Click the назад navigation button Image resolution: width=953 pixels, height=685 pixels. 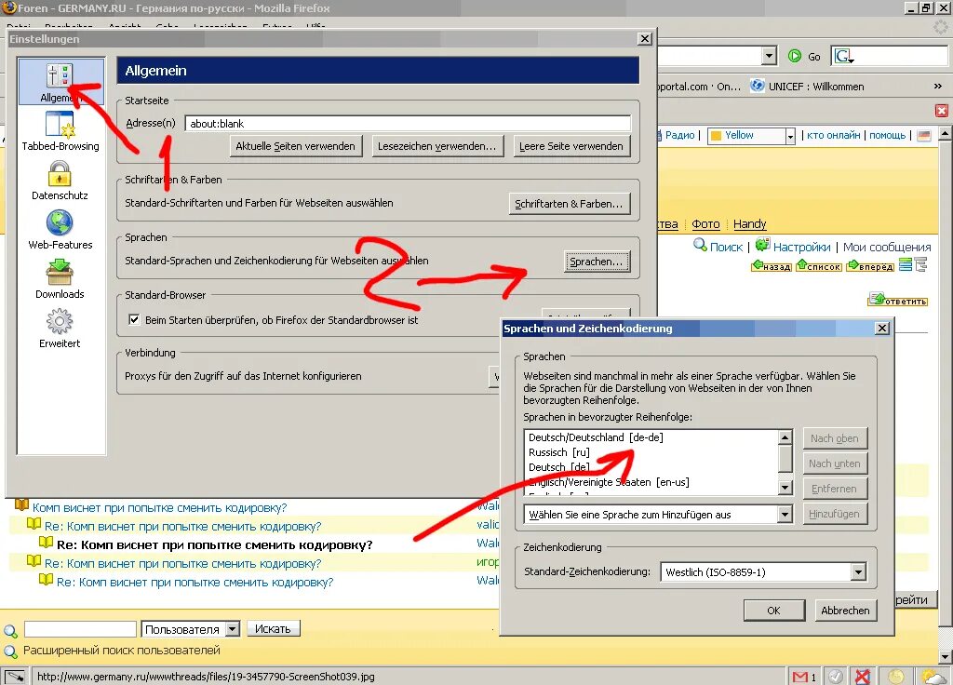pos(772,265)
